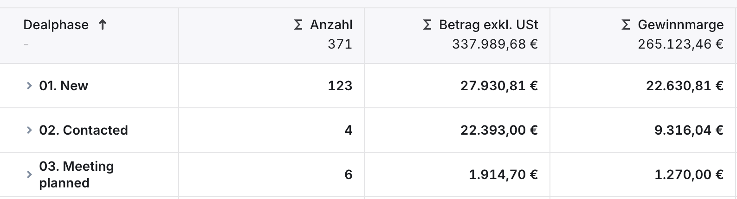Click the 123 count cell
This screenshot has height=199, width=737.
point(340,86)
